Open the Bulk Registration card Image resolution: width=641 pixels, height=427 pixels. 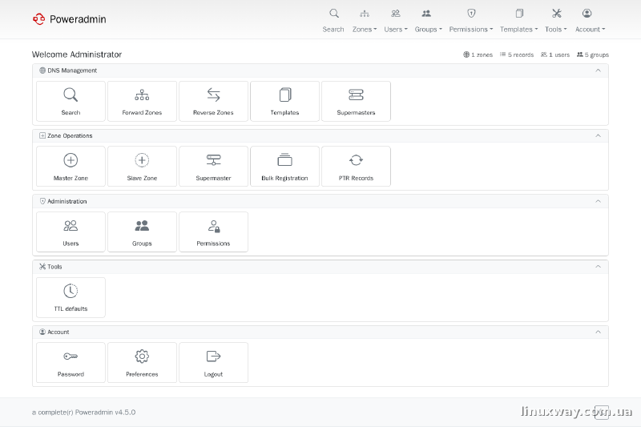click(x=284, y=167)
